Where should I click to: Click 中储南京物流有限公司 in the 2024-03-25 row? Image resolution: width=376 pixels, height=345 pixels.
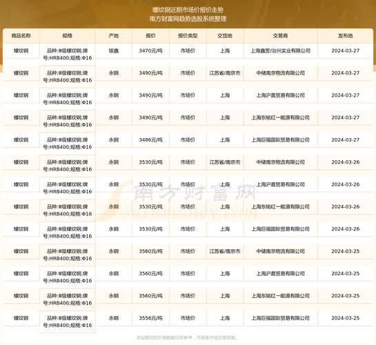[280, 251]
